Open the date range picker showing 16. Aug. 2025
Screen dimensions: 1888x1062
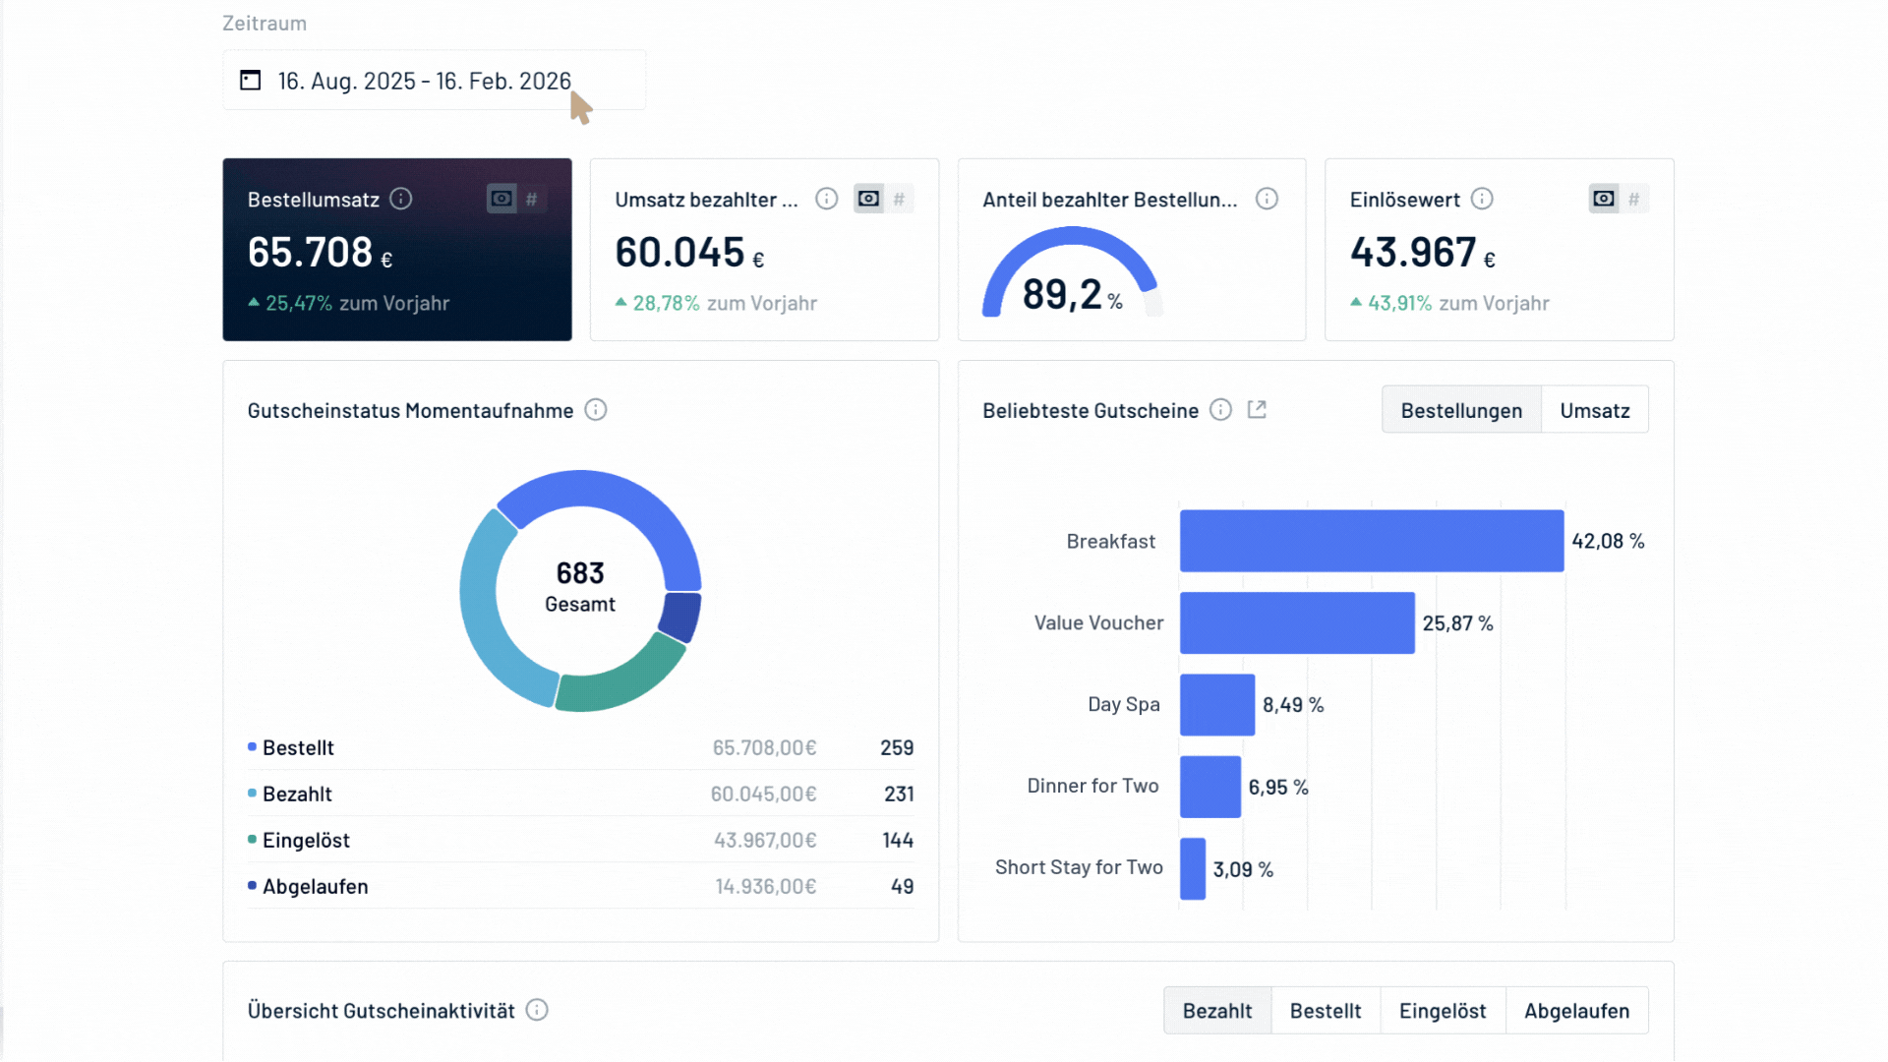pos(423,80)
